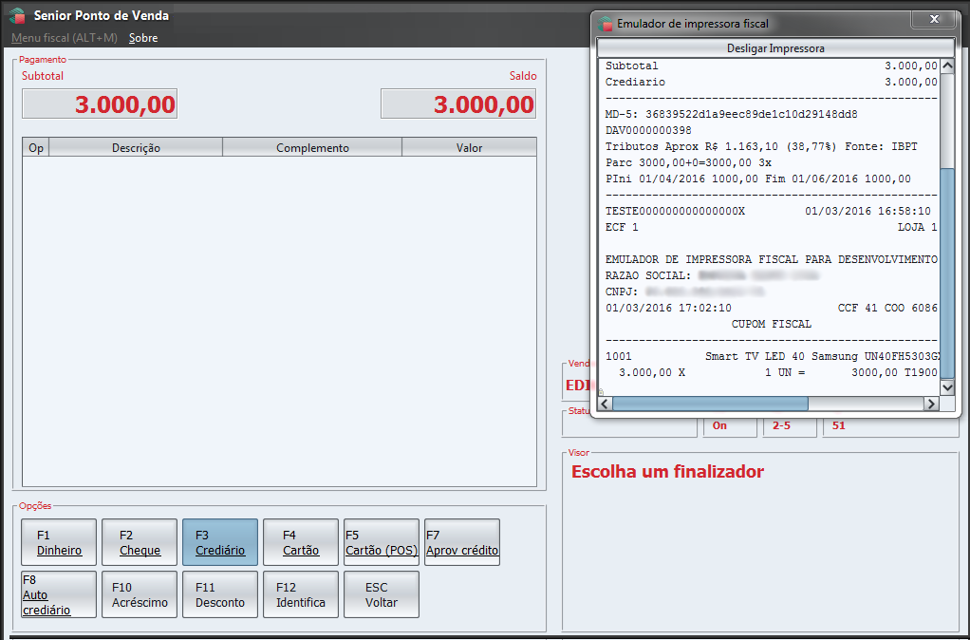Click the 'EMULADOR DE IMPRESSORA FISCAL PARA DESENVOLVIMENTO' line
This screenshot has width=970, height=640.
[772, 259]
